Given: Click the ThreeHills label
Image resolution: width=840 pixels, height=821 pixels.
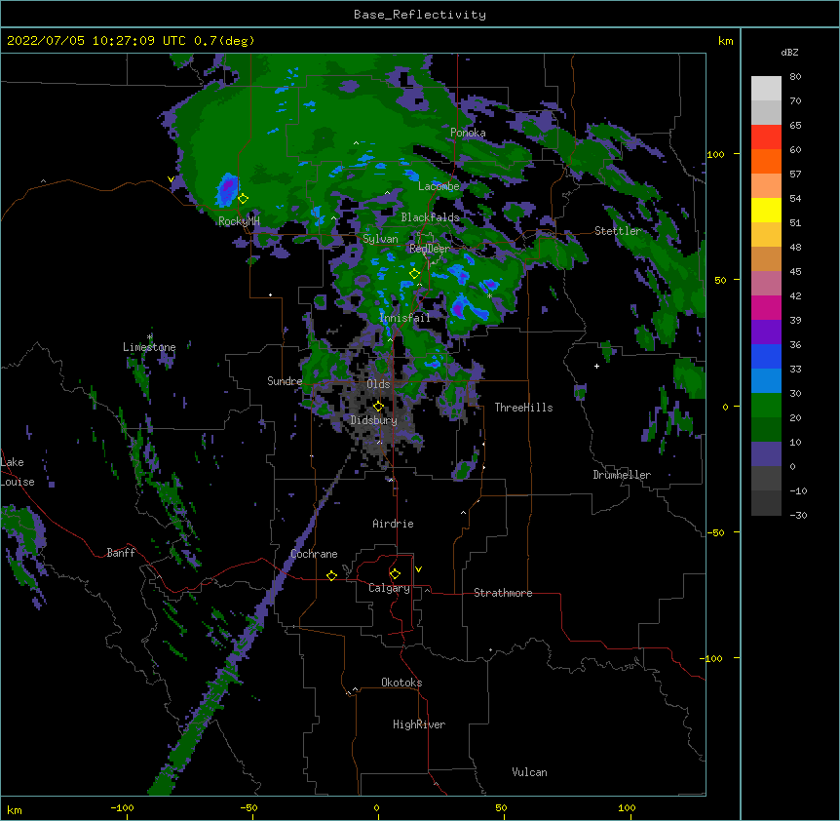Looking at the screenshot, I should [x=524, y=408].
